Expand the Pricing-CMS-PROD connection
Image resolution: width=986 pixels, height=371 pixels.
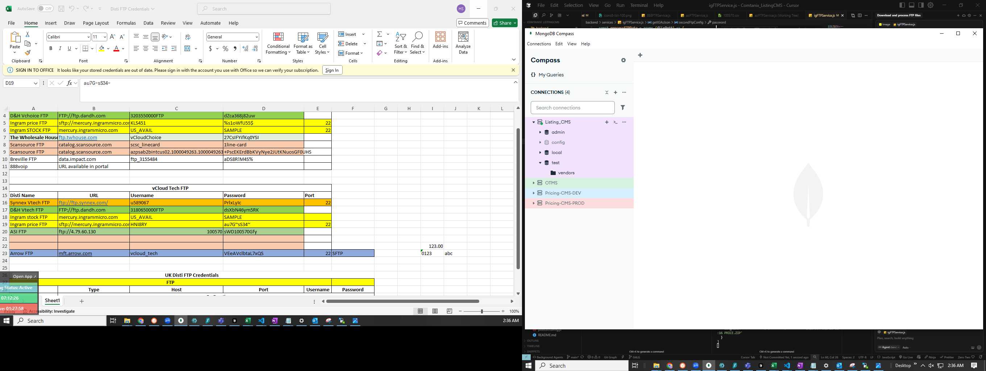pyautogui.click(x=534, y=203)
